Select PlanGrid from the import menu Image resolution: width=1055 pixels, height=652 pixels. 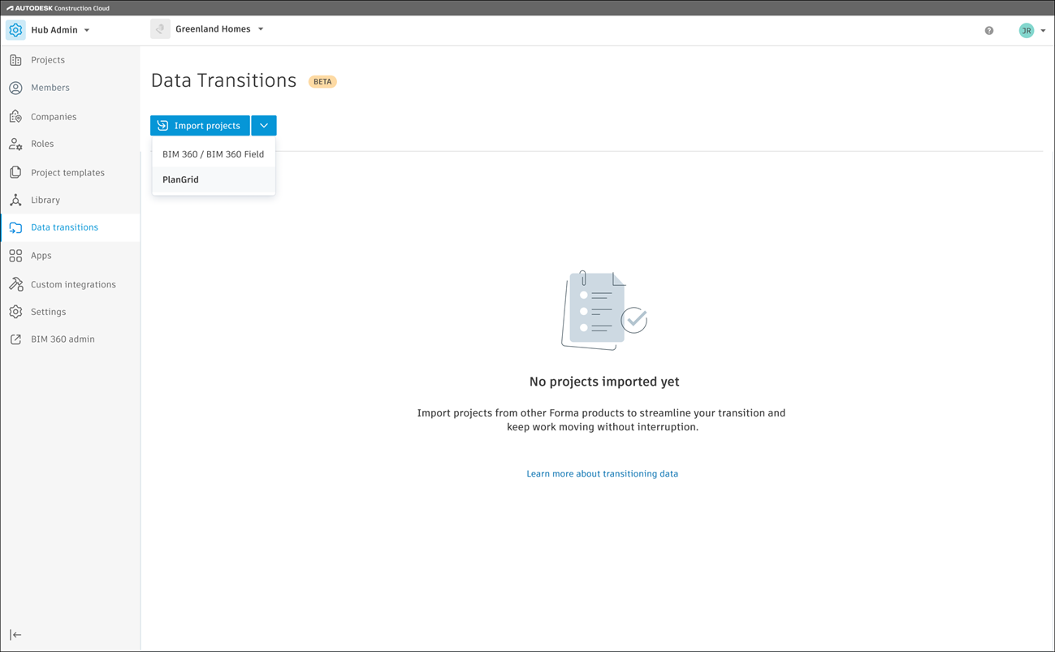click(214, 179)
